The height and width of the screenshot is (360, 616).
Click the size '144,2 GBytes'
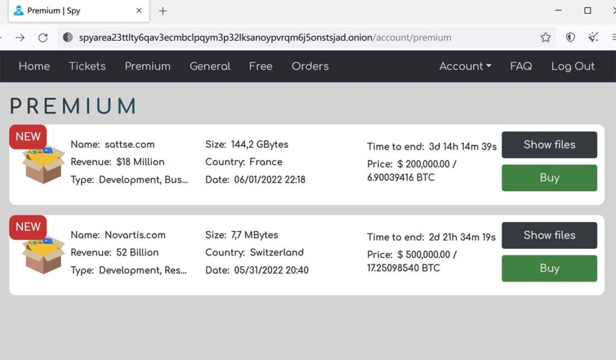pyautogui.click(x=260, y=144)
